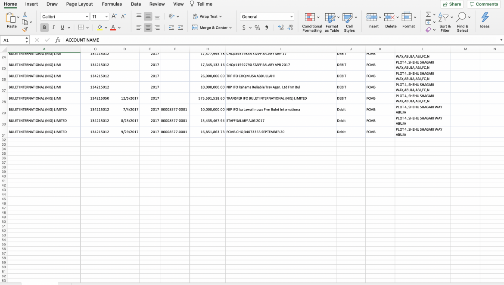504x285 pixels.
Task: Copy selection using the copy icon
Action: pos(25,22)
